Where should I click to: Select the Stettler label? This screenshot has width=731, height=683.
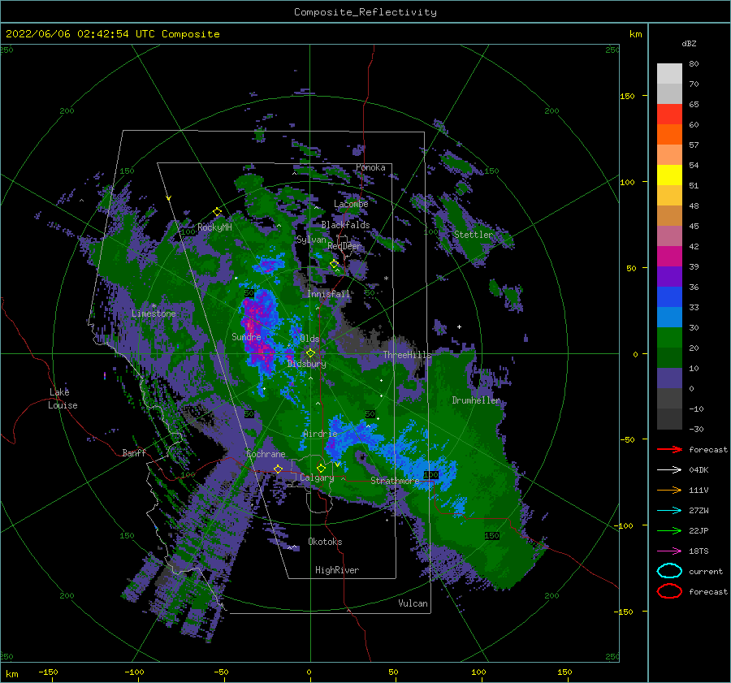click(x=474, y=235)
